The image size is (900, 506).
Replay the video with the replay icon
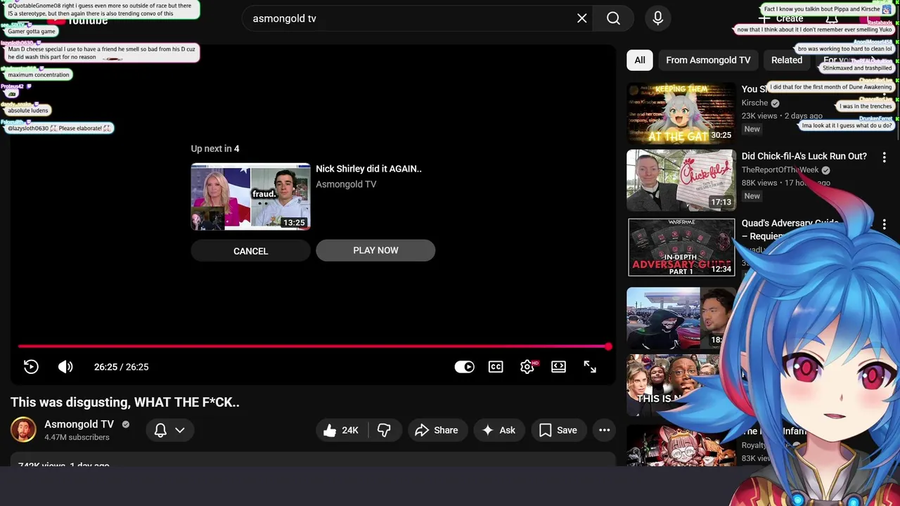[31, 367]
